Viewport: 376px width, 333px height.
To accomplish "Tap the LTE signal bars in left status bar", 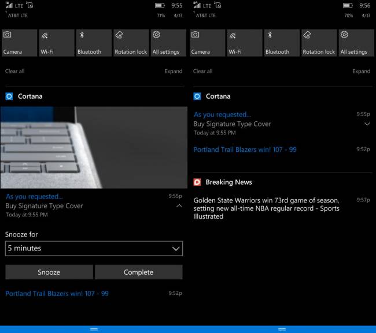I will click(9, 5).
